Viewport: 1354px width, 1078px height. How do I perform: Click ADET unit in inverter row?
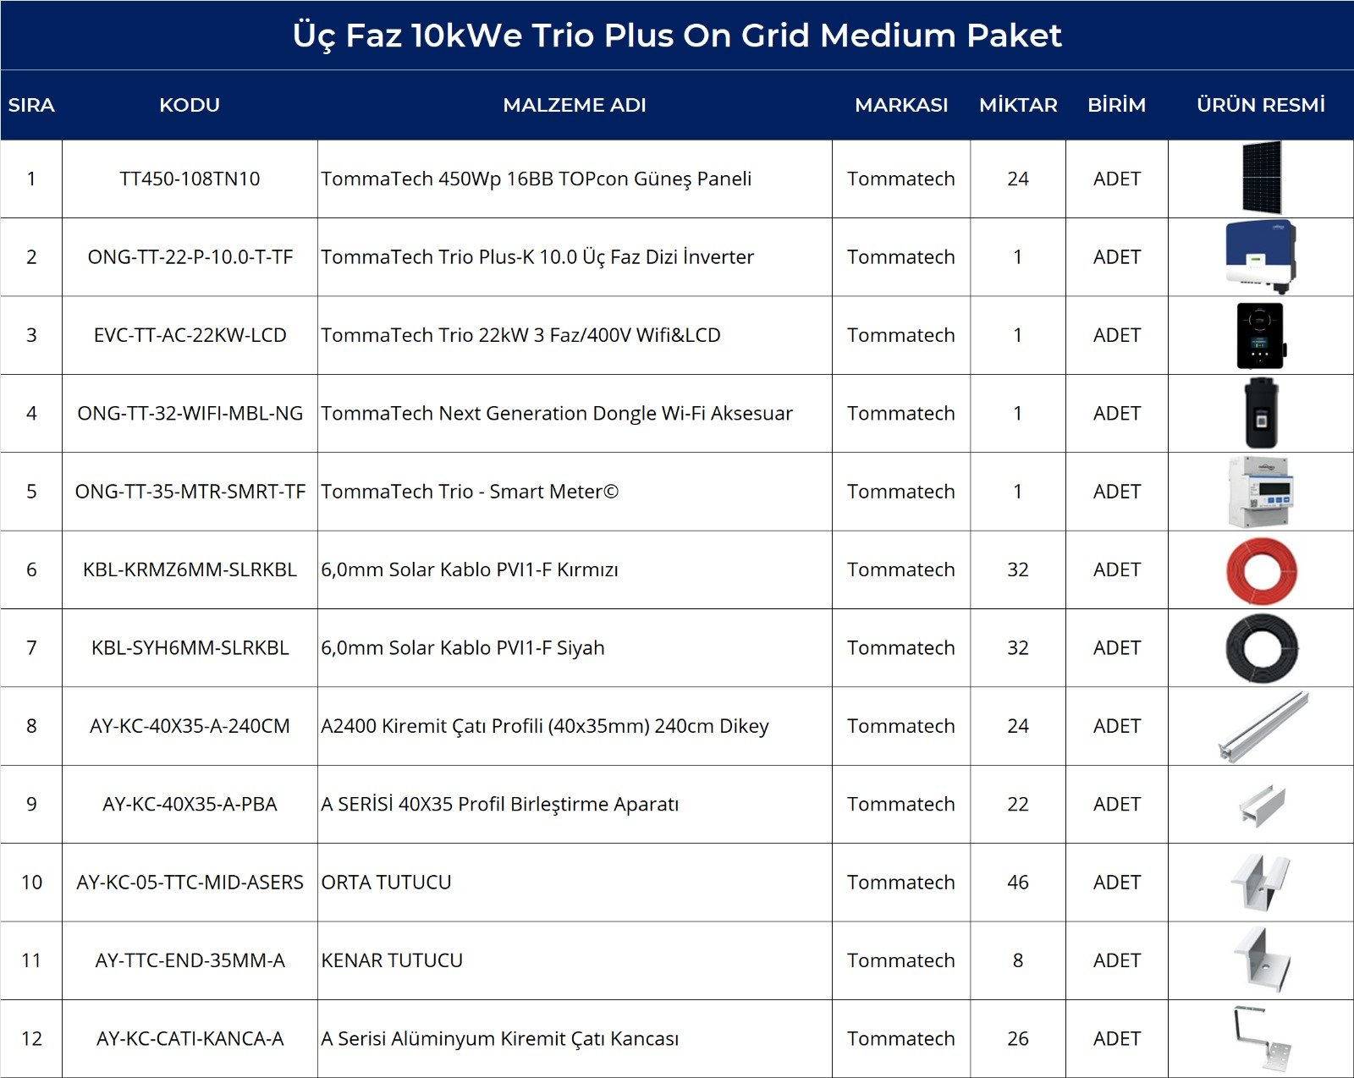pos(1117,256)
